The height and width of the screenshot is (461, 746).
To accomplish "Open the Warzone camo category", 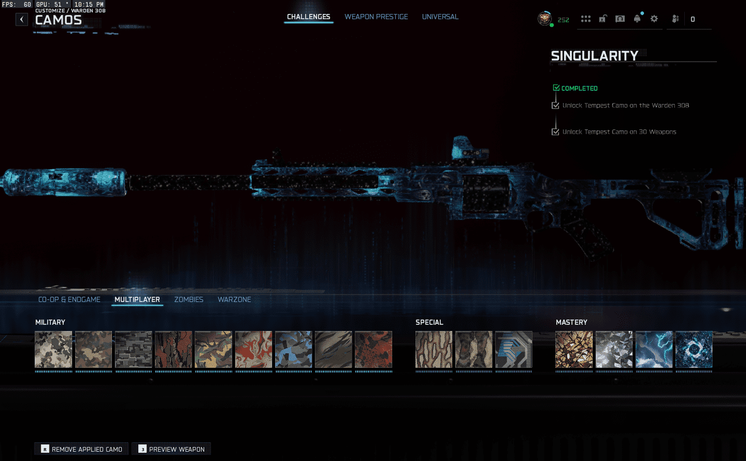I will click(234, 300).
